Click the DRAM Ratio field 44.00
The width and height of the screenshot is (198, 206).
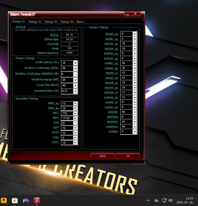click(x=69, y=39)
